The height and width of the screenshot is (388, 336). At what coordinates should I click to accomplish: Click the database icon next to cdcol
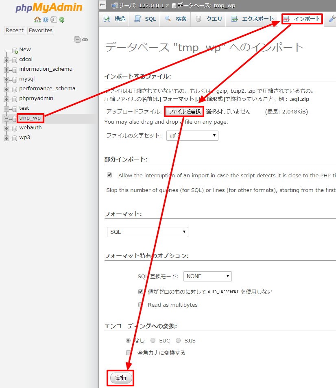[15, 60]
